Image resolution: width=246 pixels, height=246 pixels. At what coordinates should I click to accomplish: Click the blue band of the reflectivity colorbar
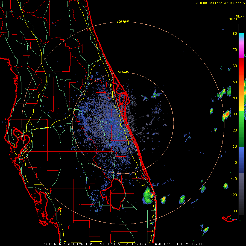pos(241,160)
